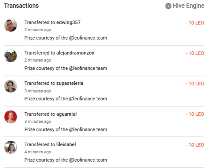This screenshot has width=207, height=168.
Task: Click zupasteleria's 3 minutes ago timestamp
Action: click(x=38, y=91)
